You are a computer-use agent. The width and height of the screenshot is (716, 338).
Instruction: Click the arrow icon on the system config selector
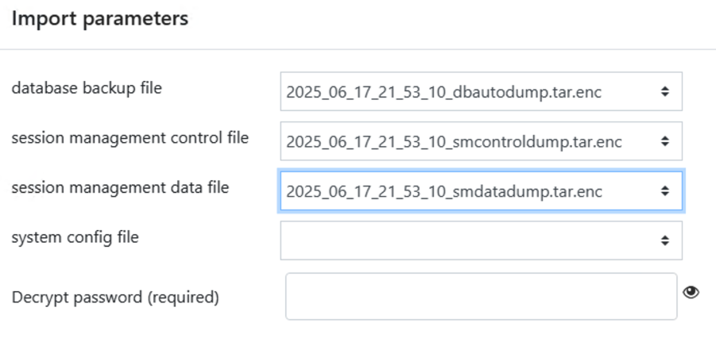click(x=664, y=240)
